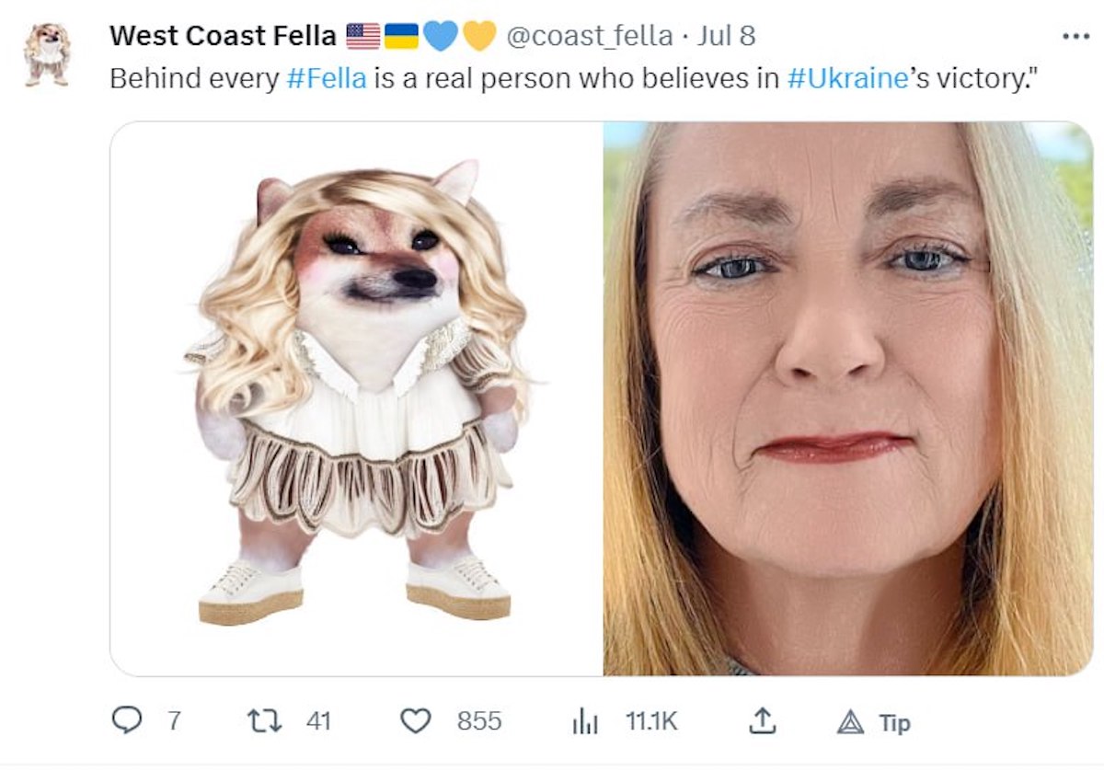Like the tweet with the heart icon
This screenshot has width=1104, height=771.
417,720
